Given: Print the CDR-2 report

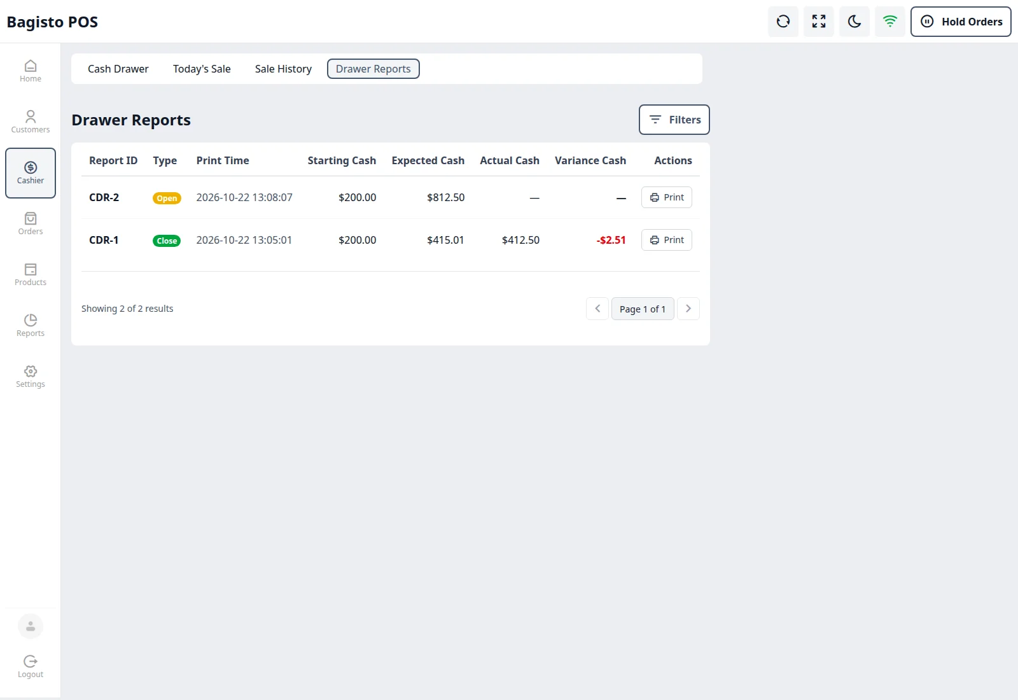Looking at the screenshot, I should tap(666, 197).
